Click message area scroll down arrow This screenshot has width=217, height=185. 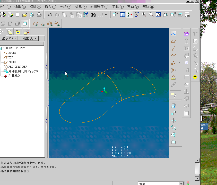click(x=197, y=179)
